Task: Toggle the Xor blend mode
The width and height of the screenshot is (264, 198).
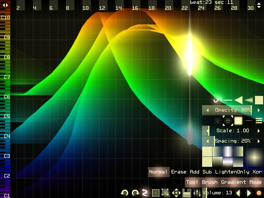Action: [257, 172]
